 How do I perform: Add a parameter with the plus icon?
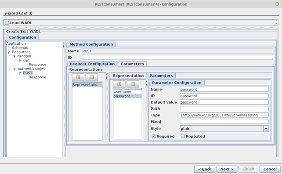[x=119, y=84]
